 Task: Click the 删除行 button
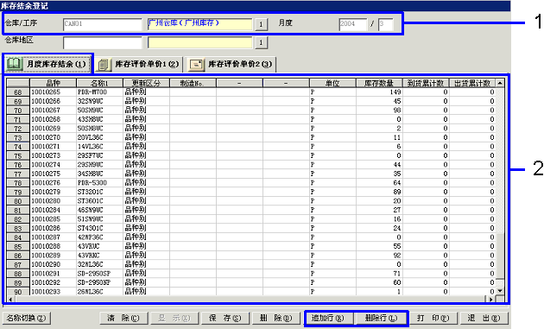(x=381, y=319)
